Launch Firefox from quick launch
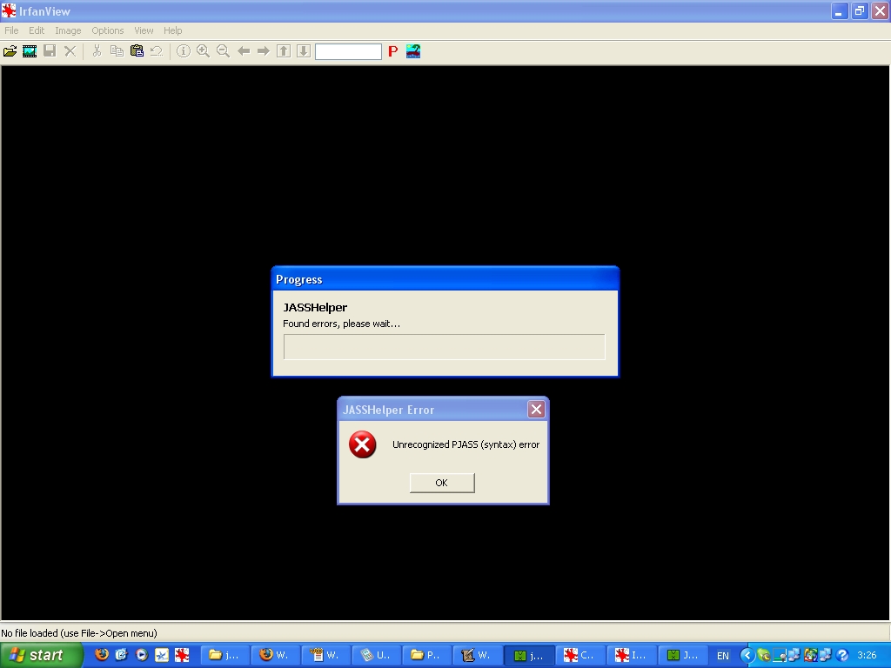 pos(102,655)
